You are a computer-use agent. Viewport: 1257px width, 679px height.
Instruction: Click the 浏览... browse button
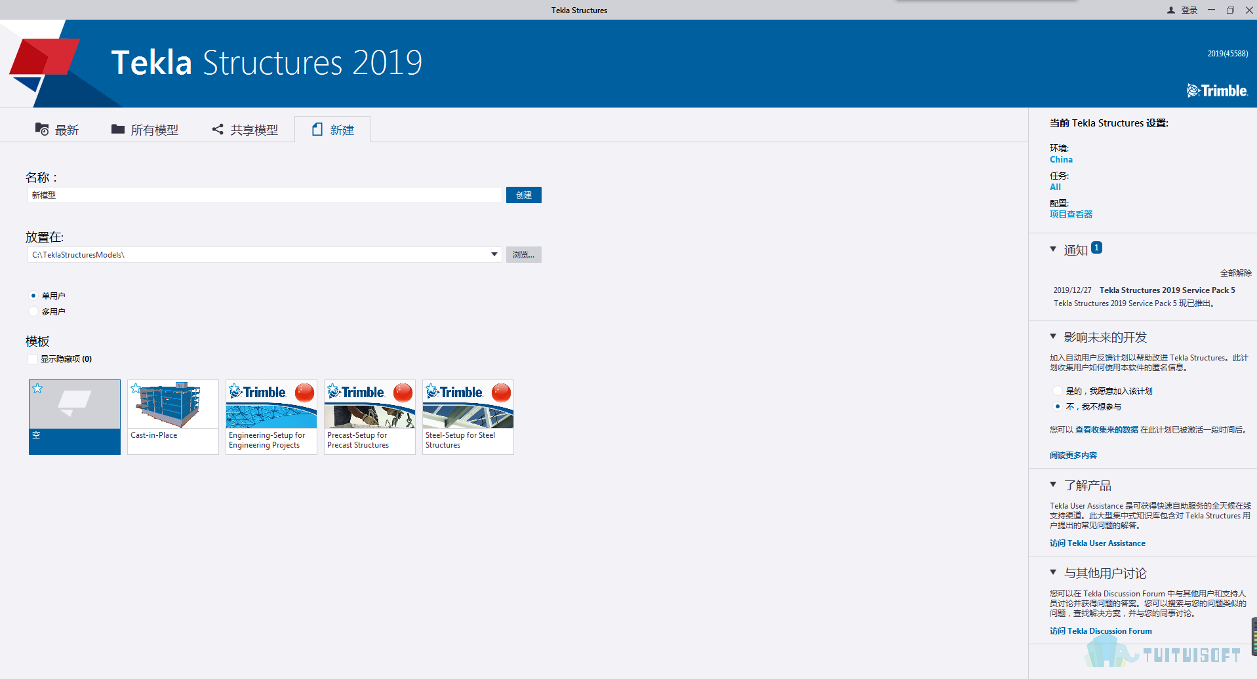pyautogui.click(x=524, y=254)
